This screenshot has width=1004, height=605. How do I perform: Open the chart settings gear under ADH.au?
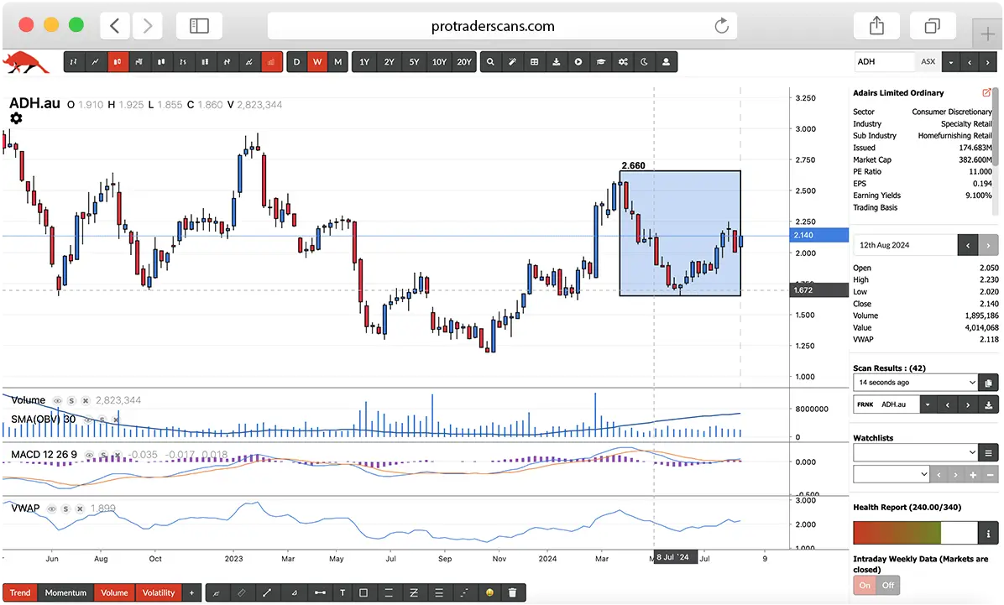click(16, 118)
